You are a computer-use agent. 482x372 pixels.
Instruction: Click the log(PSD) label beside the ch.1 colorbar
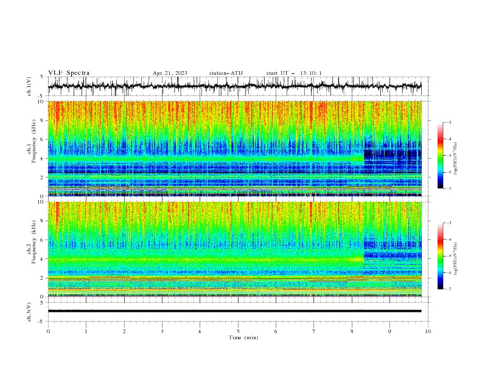pyautogui.click(x=455, y=159)
